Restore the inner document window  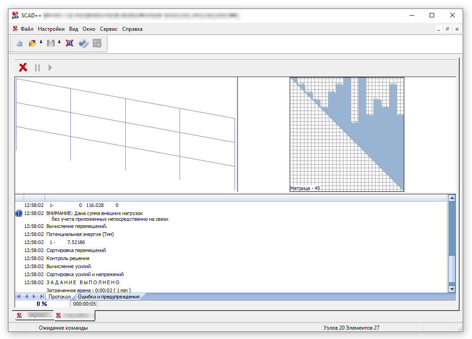[x=447, y=29]
